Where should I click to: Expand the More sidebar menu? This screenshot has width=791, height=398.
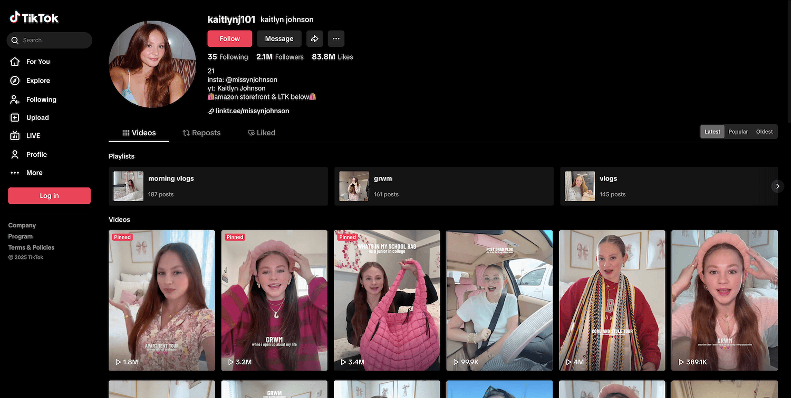point(34,173)
